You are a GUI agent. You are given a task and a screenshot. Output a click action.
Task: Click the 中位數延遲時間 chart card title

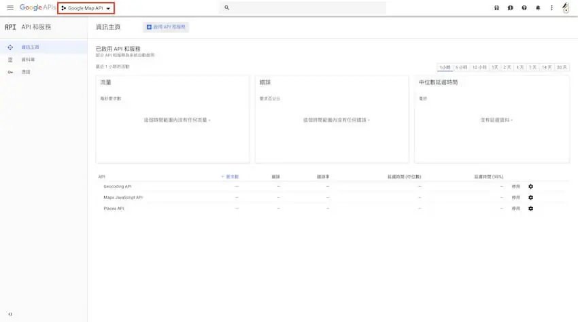pyautogui.click(x=439, y=82)
